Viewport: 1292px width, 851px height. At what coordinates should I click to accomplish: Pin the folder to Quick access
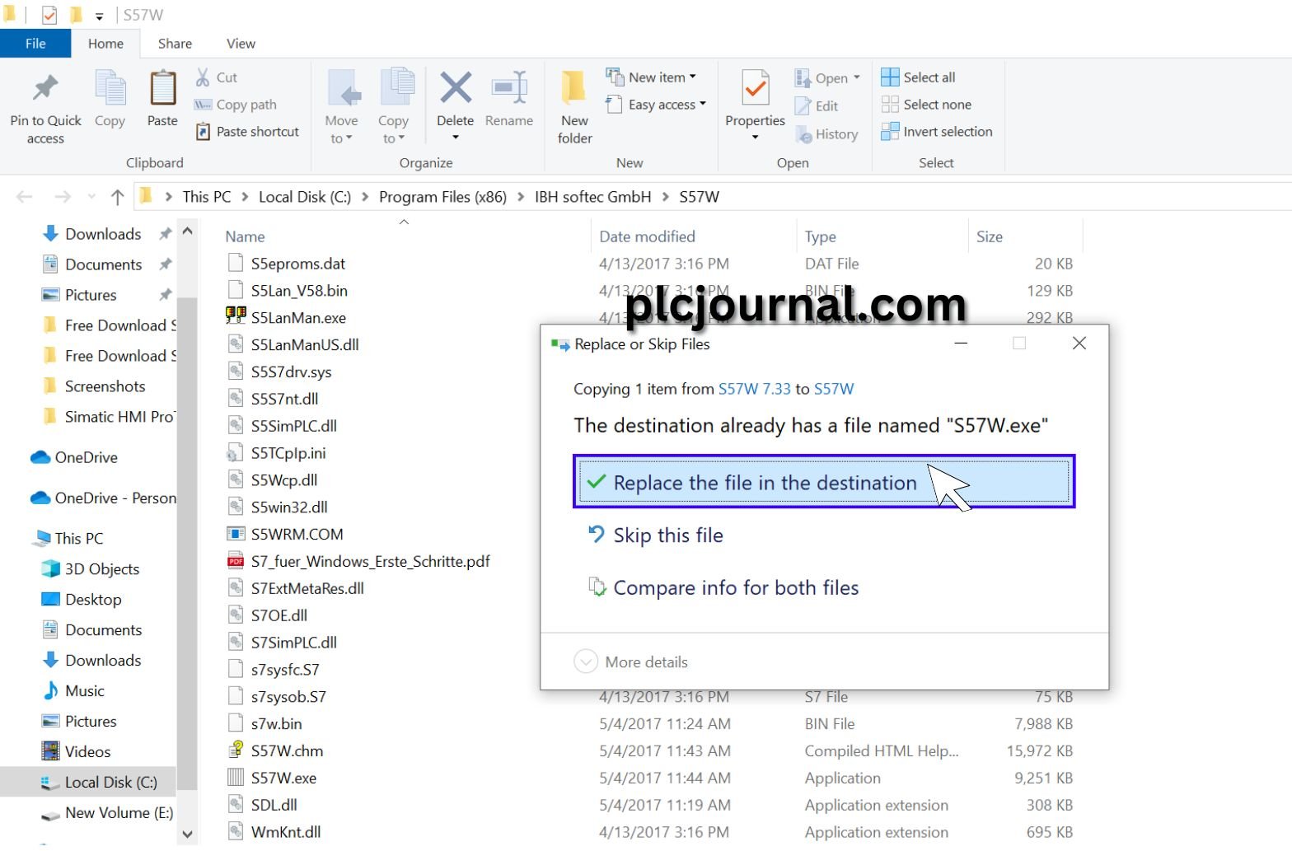(x=45, y=109)
